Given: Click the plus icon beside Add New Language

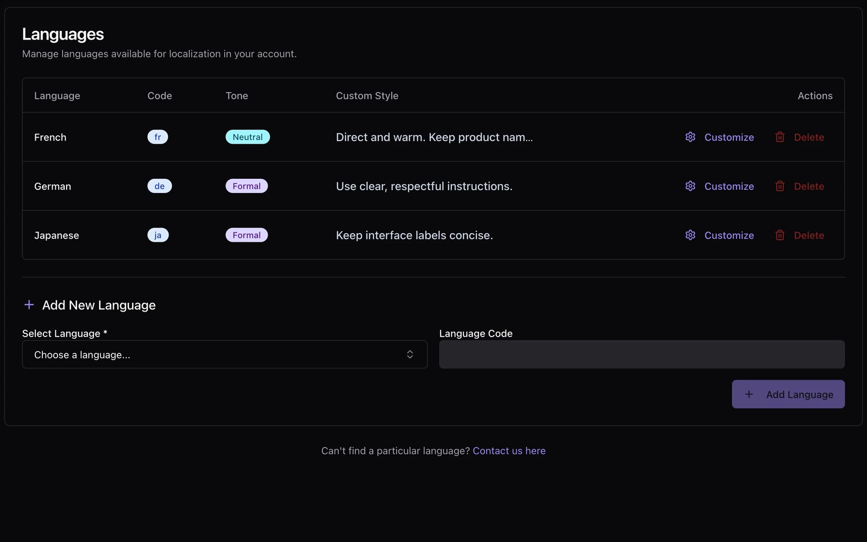Looking at the screenshot, I should coord(29,305).
